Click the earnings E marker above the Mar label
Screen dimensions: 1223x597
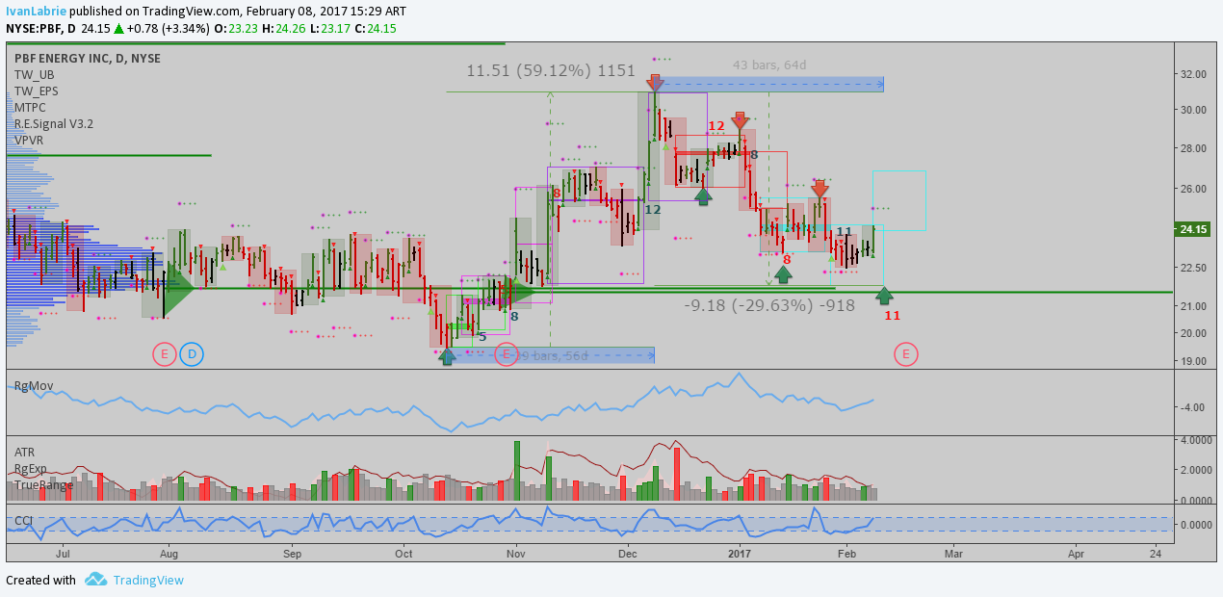point(906,354)
